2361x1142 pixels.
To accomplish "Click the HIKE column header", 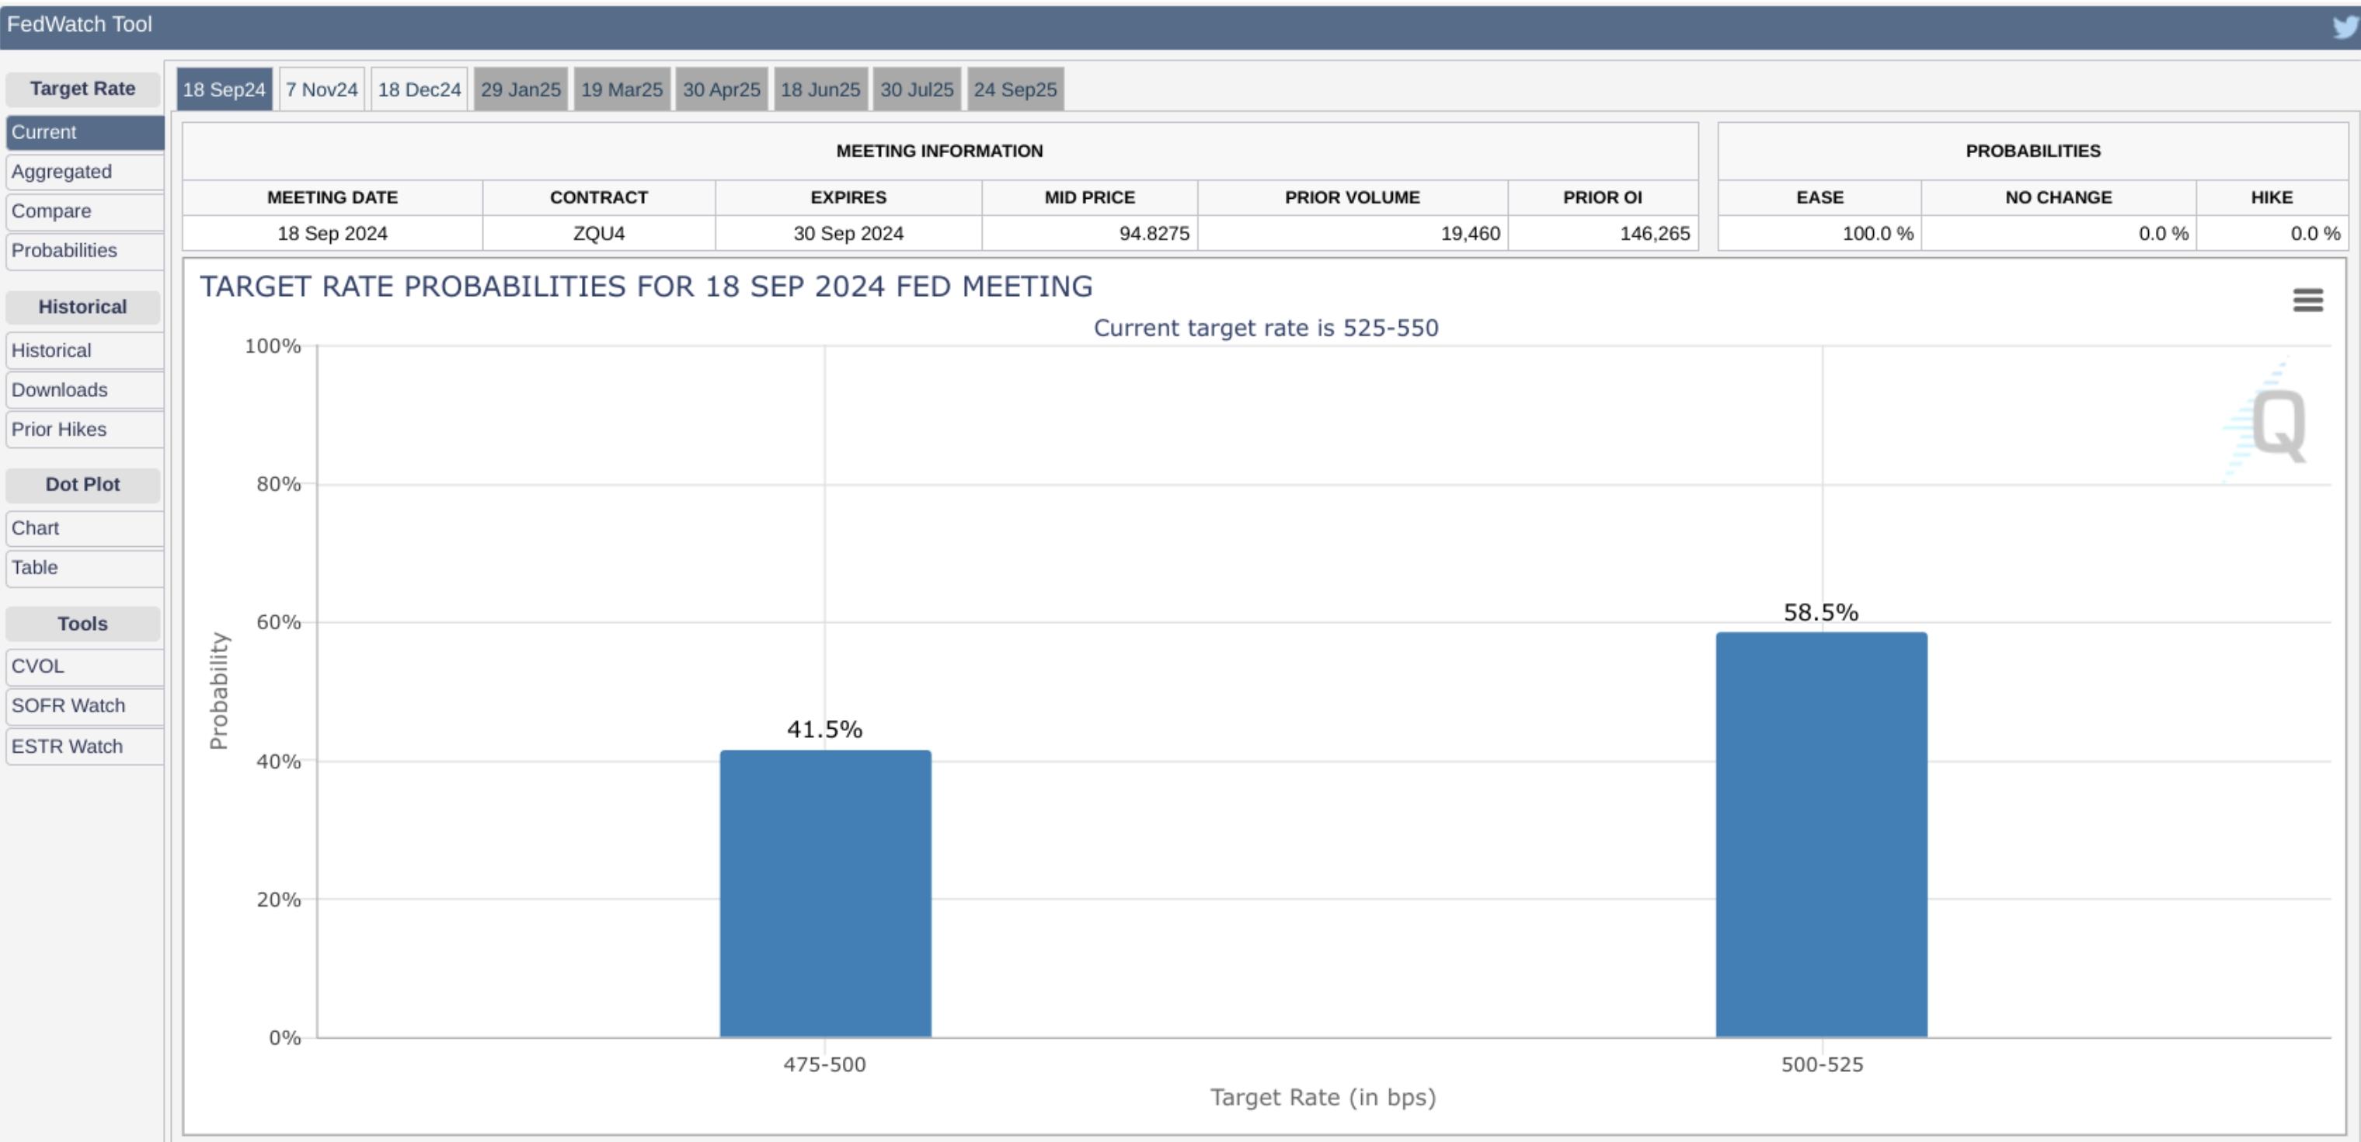I will coord(2271,197).
